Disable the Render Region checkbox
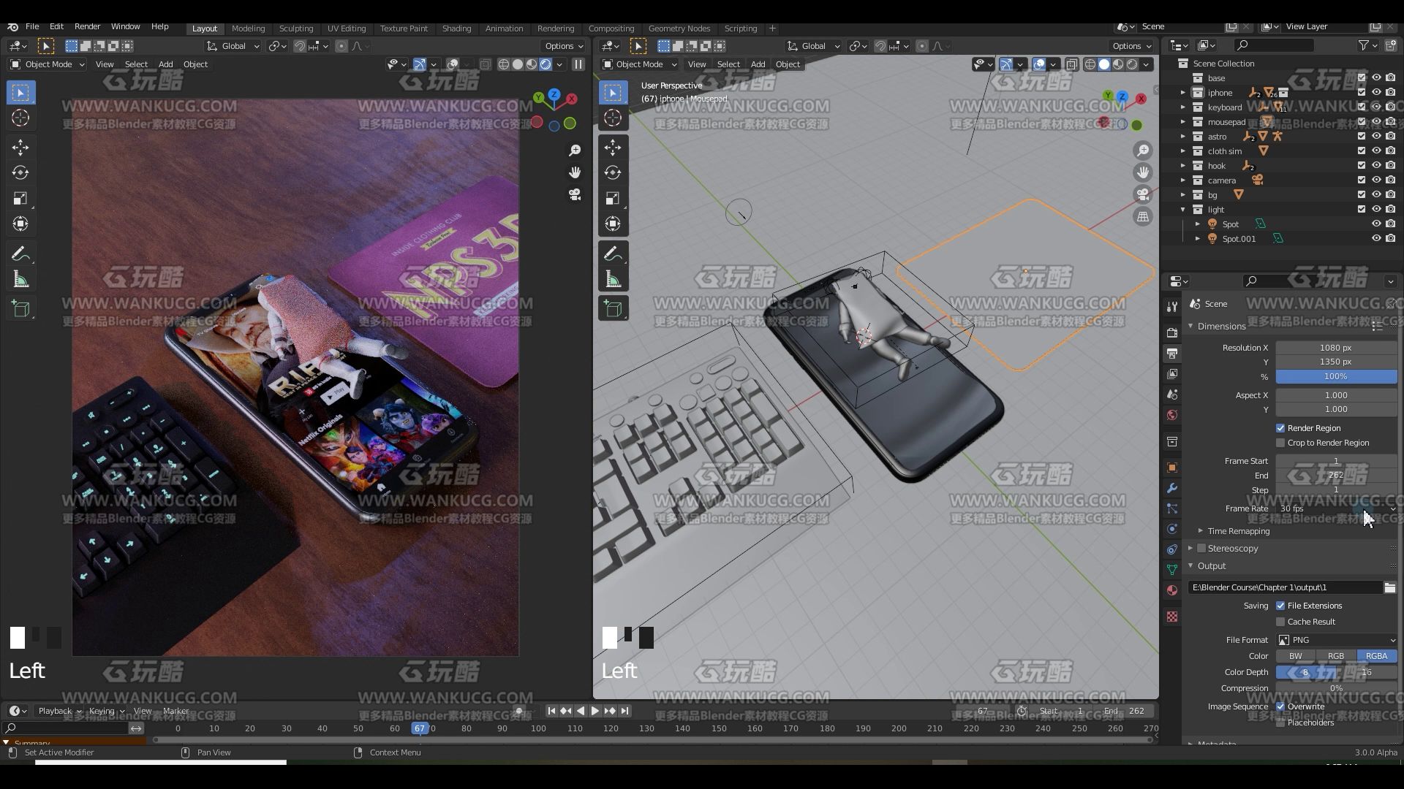The image size is (1404, 789). [x=1280, y=428]
